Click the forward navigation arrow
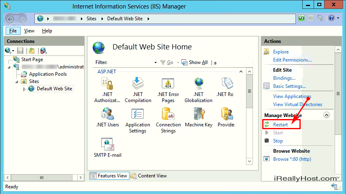This screenshot has width=346, height=194. [22, 19]
